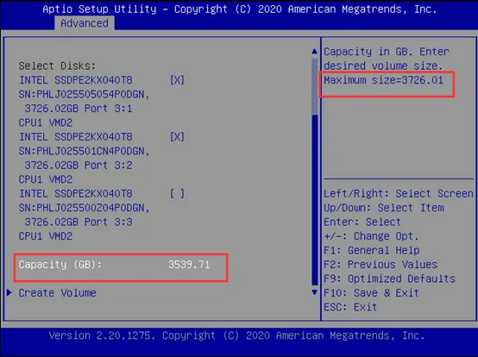Click the Maximum size=3726.01 help text
Viewport: 478px width, 357px height.
pos(383,80)
